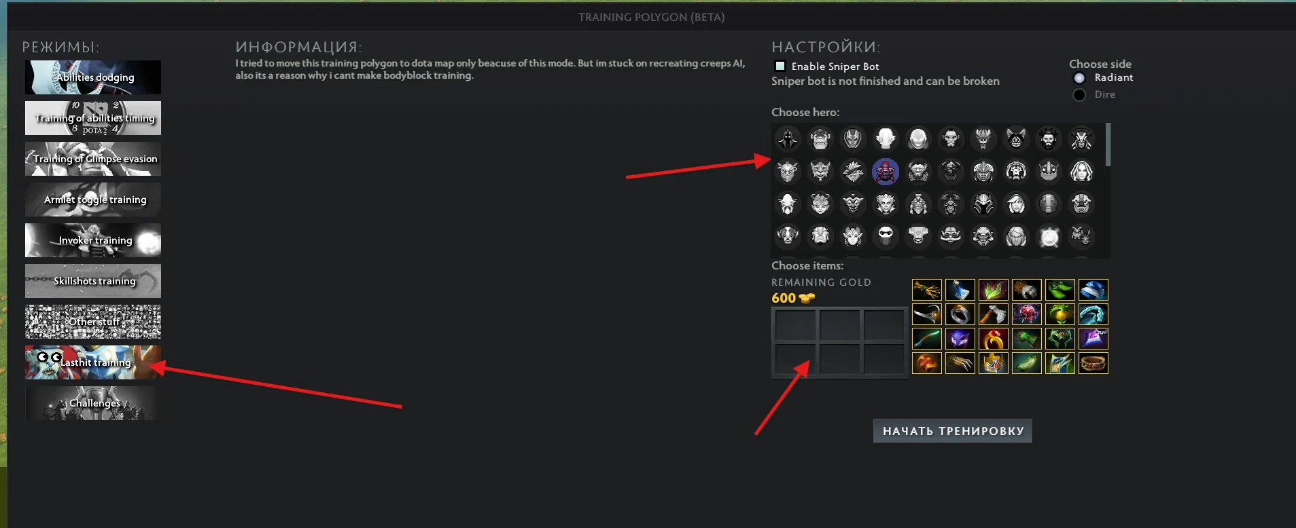Image resolution: width=1296 pixels, height=528 pixels.
Task: Pick the Crystal Maiden hero portrait
Action: (x=1081, y=172)
